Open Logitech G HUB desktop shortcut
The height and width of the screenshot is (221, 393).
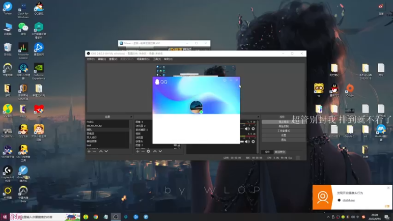7,174
